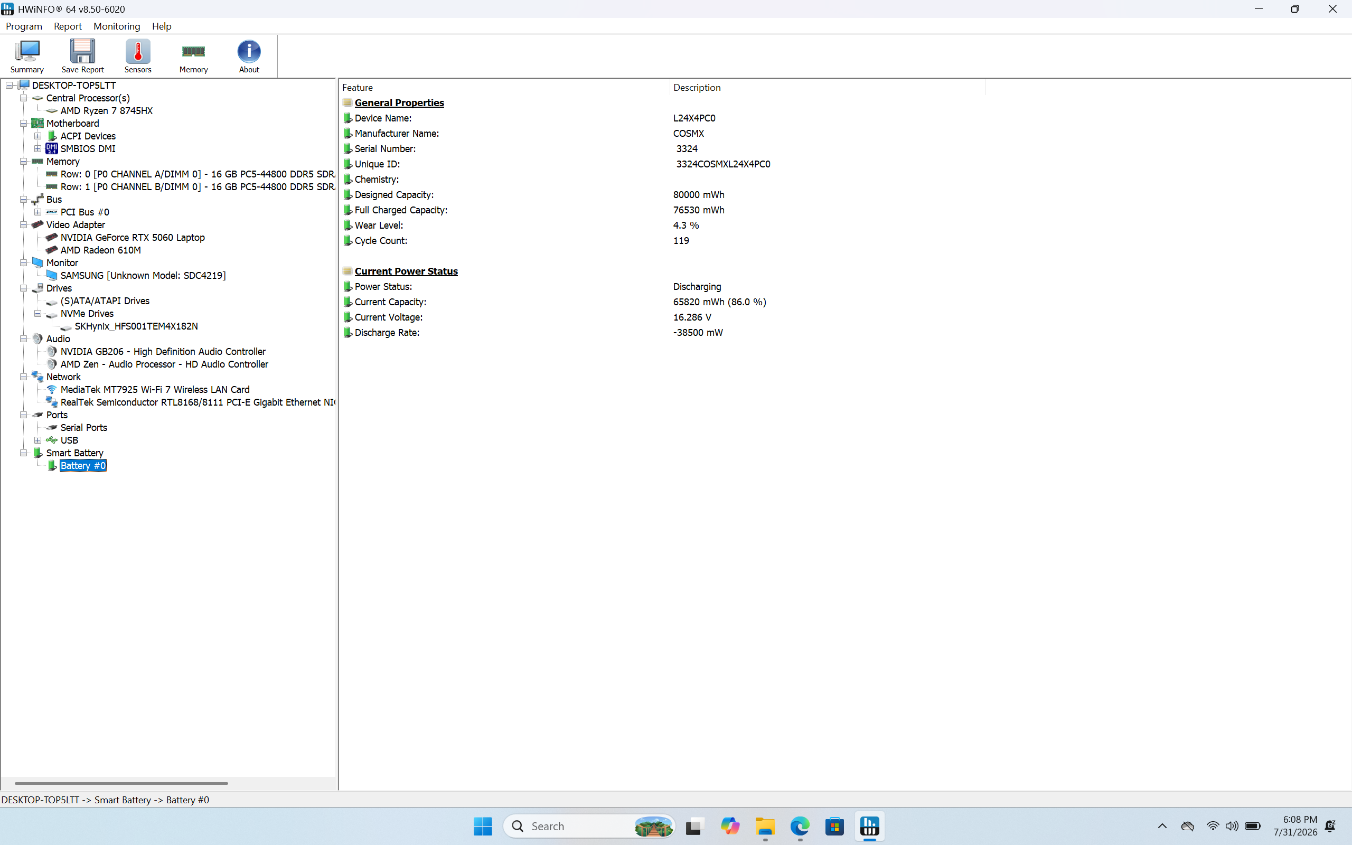Select the Row: 0 CHANNEL A memory module
This screenshot has width=1352, height=845.
click(198, 174)
